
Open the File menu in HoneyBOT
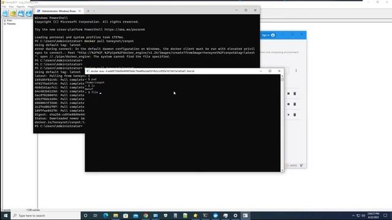pyautogui.click(x=4, y=7)
